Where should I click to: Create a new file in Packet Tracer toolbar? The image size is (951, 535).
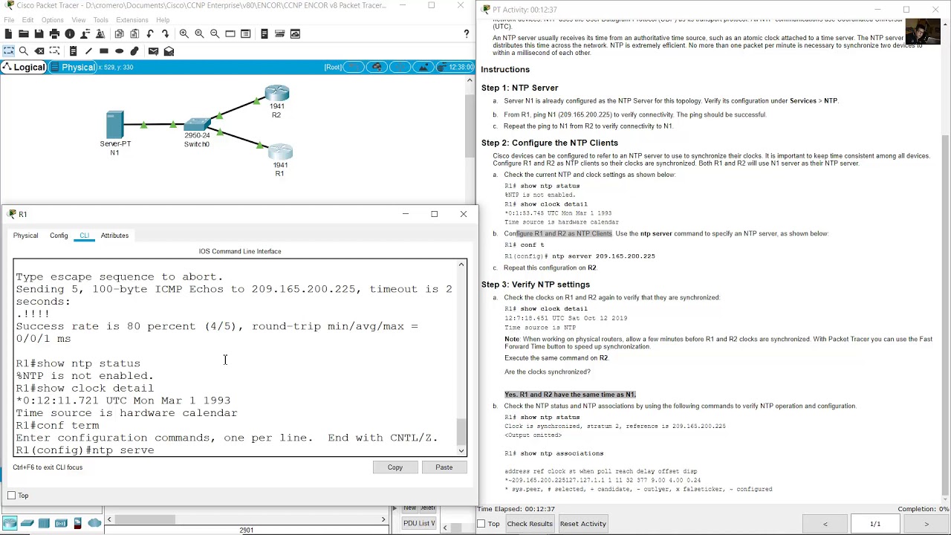coord(8,34)
